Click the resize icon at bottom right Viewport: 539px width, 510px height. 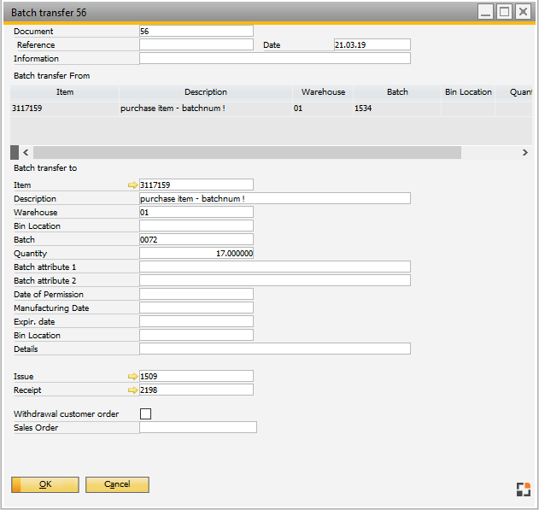coord(523,489)
